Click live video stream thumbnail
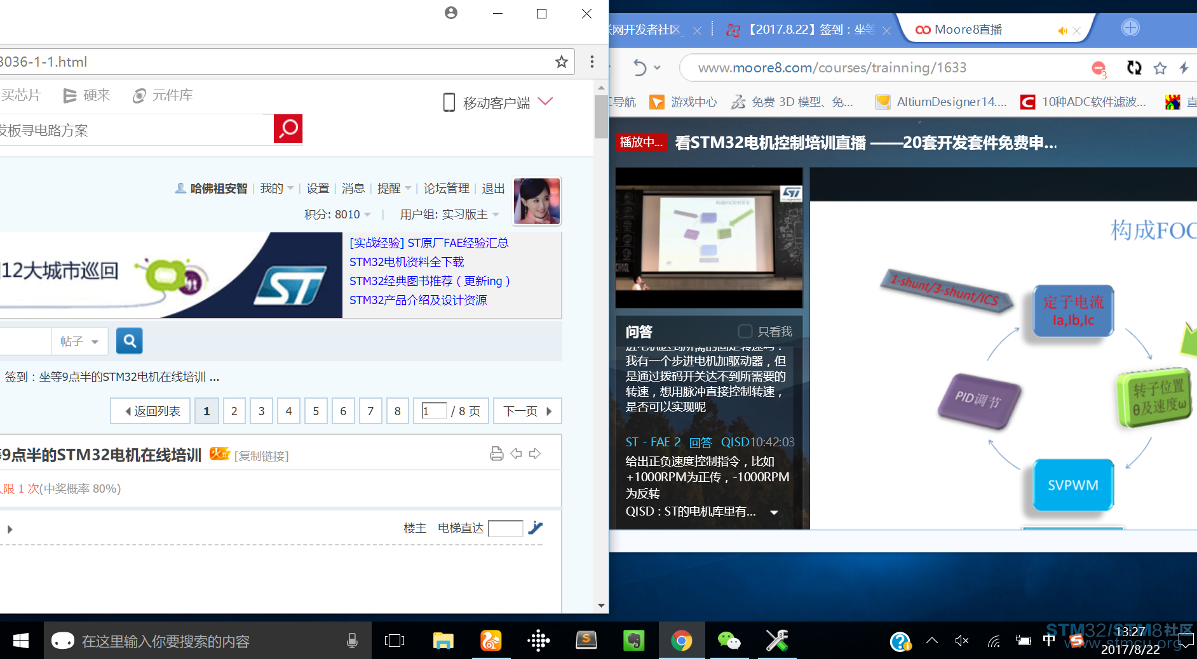The height and width of the screenshot is (659, 1197). [709, 238]
